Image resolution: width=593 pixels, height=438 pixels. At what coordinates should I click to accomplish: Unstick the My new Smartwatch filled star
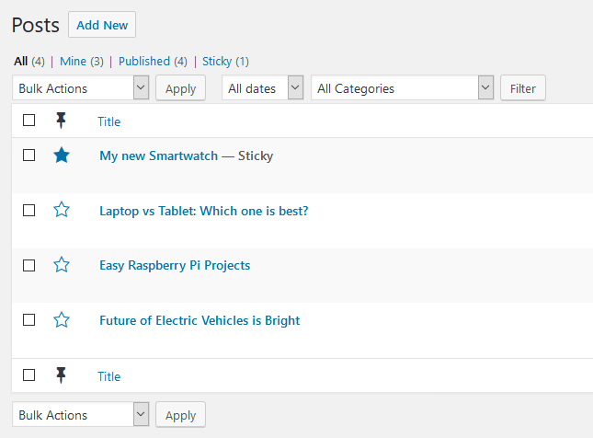click(62, 156)
